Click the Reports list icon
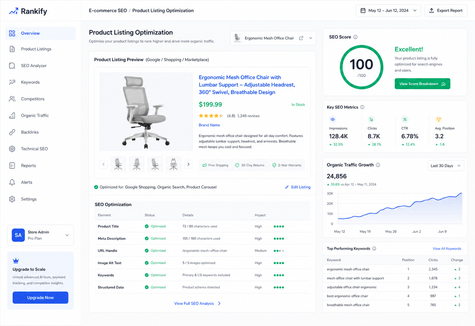 tap(12, 166)
